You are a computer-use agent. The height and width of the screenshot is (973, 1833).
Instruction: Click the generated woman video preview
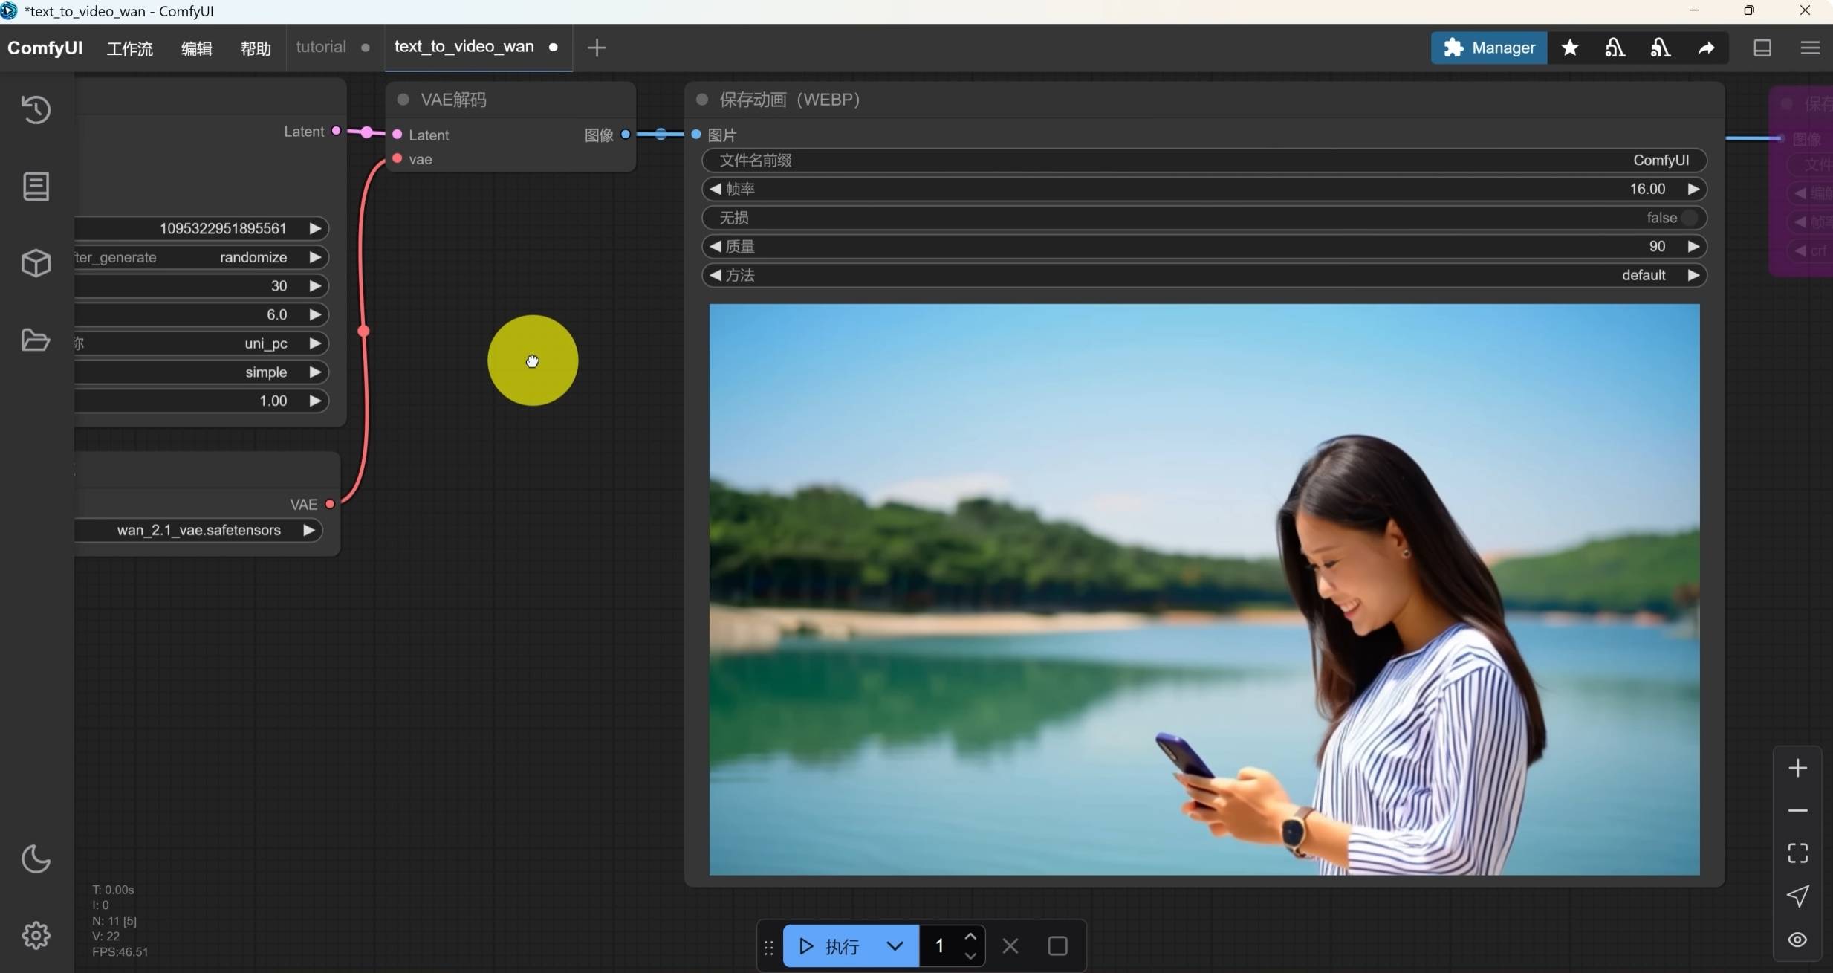(1204, 589)
